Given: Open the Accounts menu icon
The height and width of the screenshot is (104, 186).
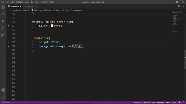Looking at the screenshot, I should click(3, 90).
